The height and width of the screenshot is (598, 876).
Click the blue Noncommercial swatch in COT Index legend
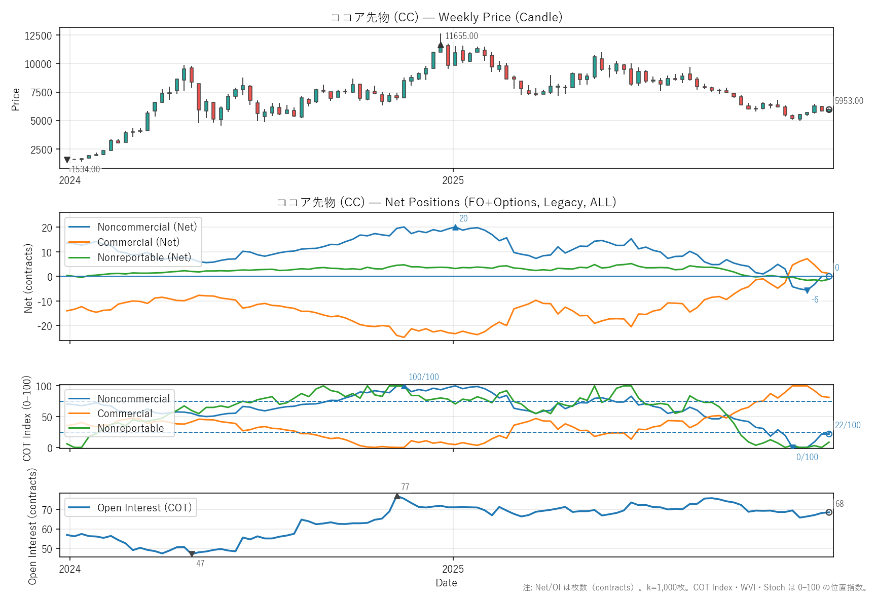tap(79, 399)
